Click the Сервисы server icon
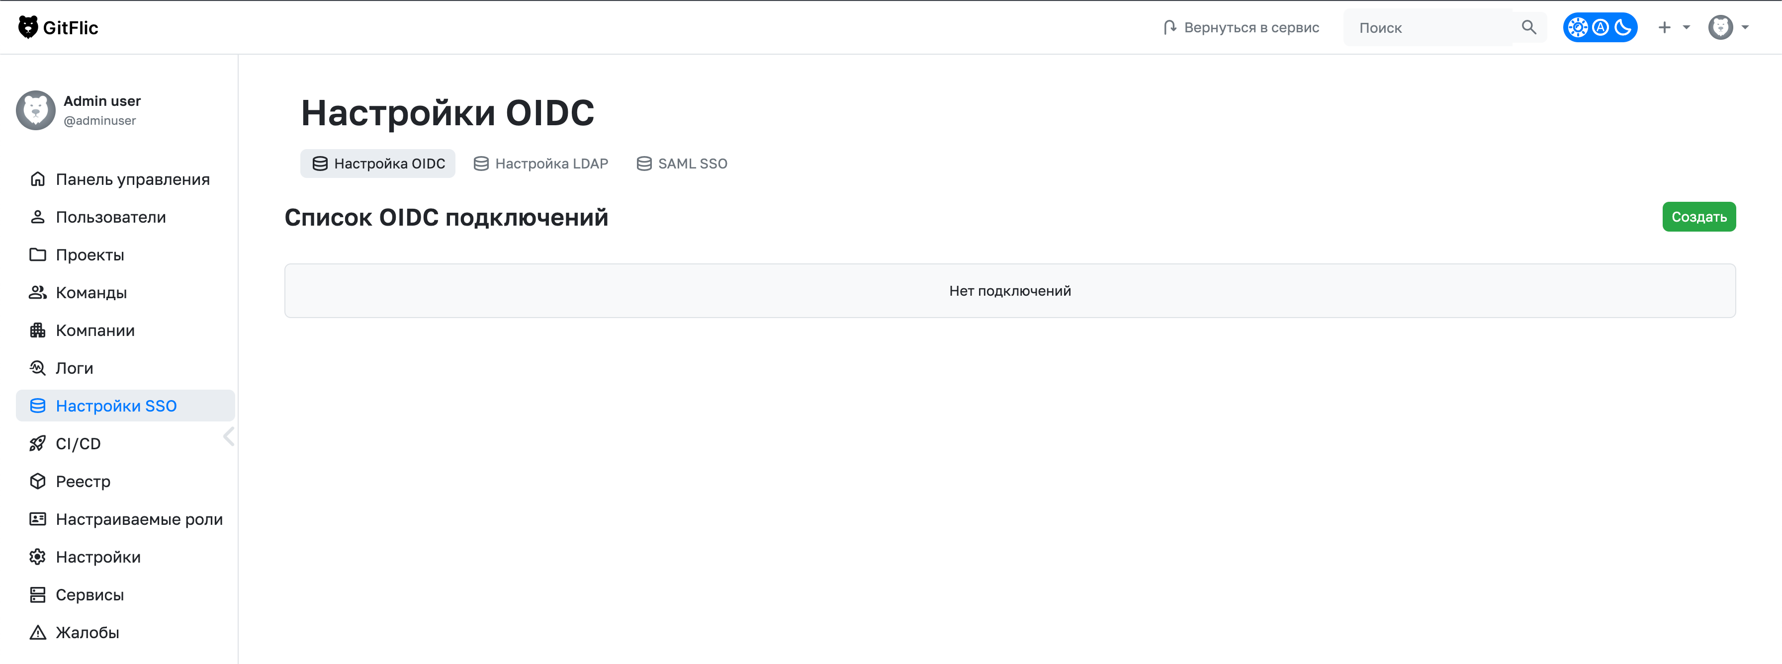This screenshot has width=1782, height=664. [37, 594]
